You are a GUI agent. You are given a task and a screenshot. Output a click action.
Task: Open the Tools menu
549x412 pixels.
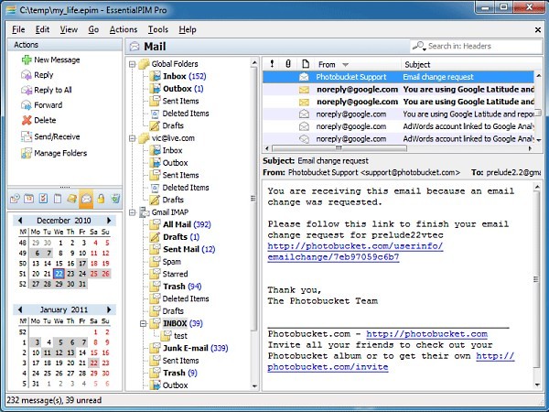point(157,29)
